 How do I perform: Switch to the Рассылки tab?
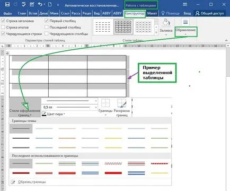pos(76,13)
